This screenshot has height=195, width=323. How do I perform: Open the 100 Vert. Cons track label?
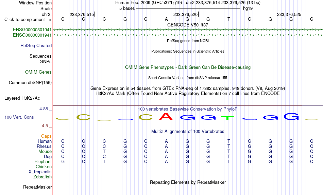(19, 117)
